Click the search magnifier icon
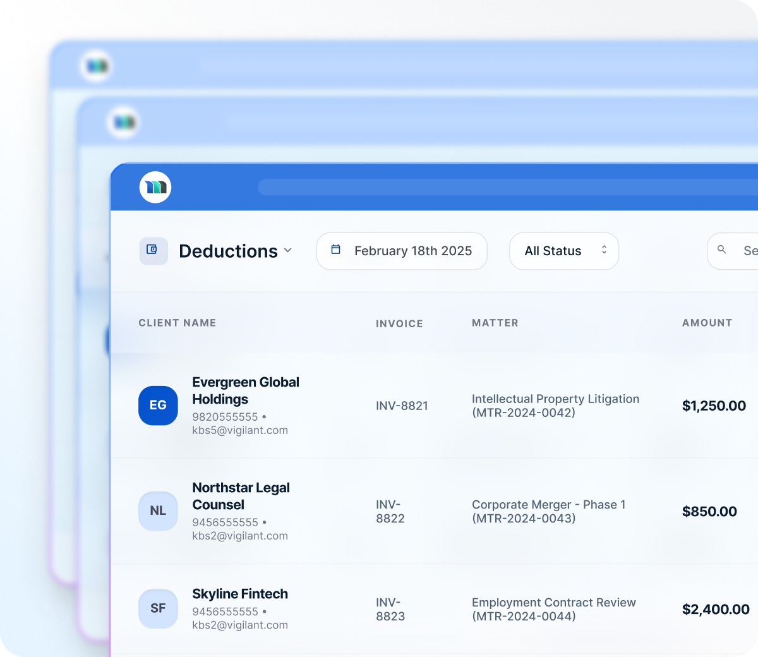 point(722,250)
